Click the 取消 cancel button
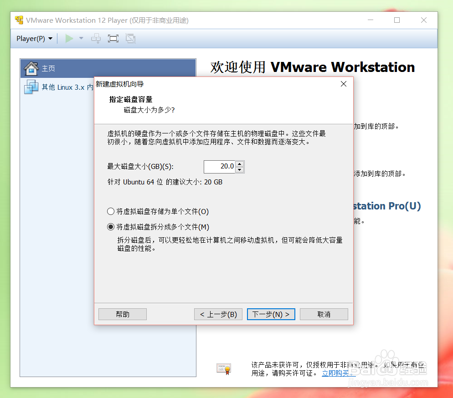 pos(324,314)
